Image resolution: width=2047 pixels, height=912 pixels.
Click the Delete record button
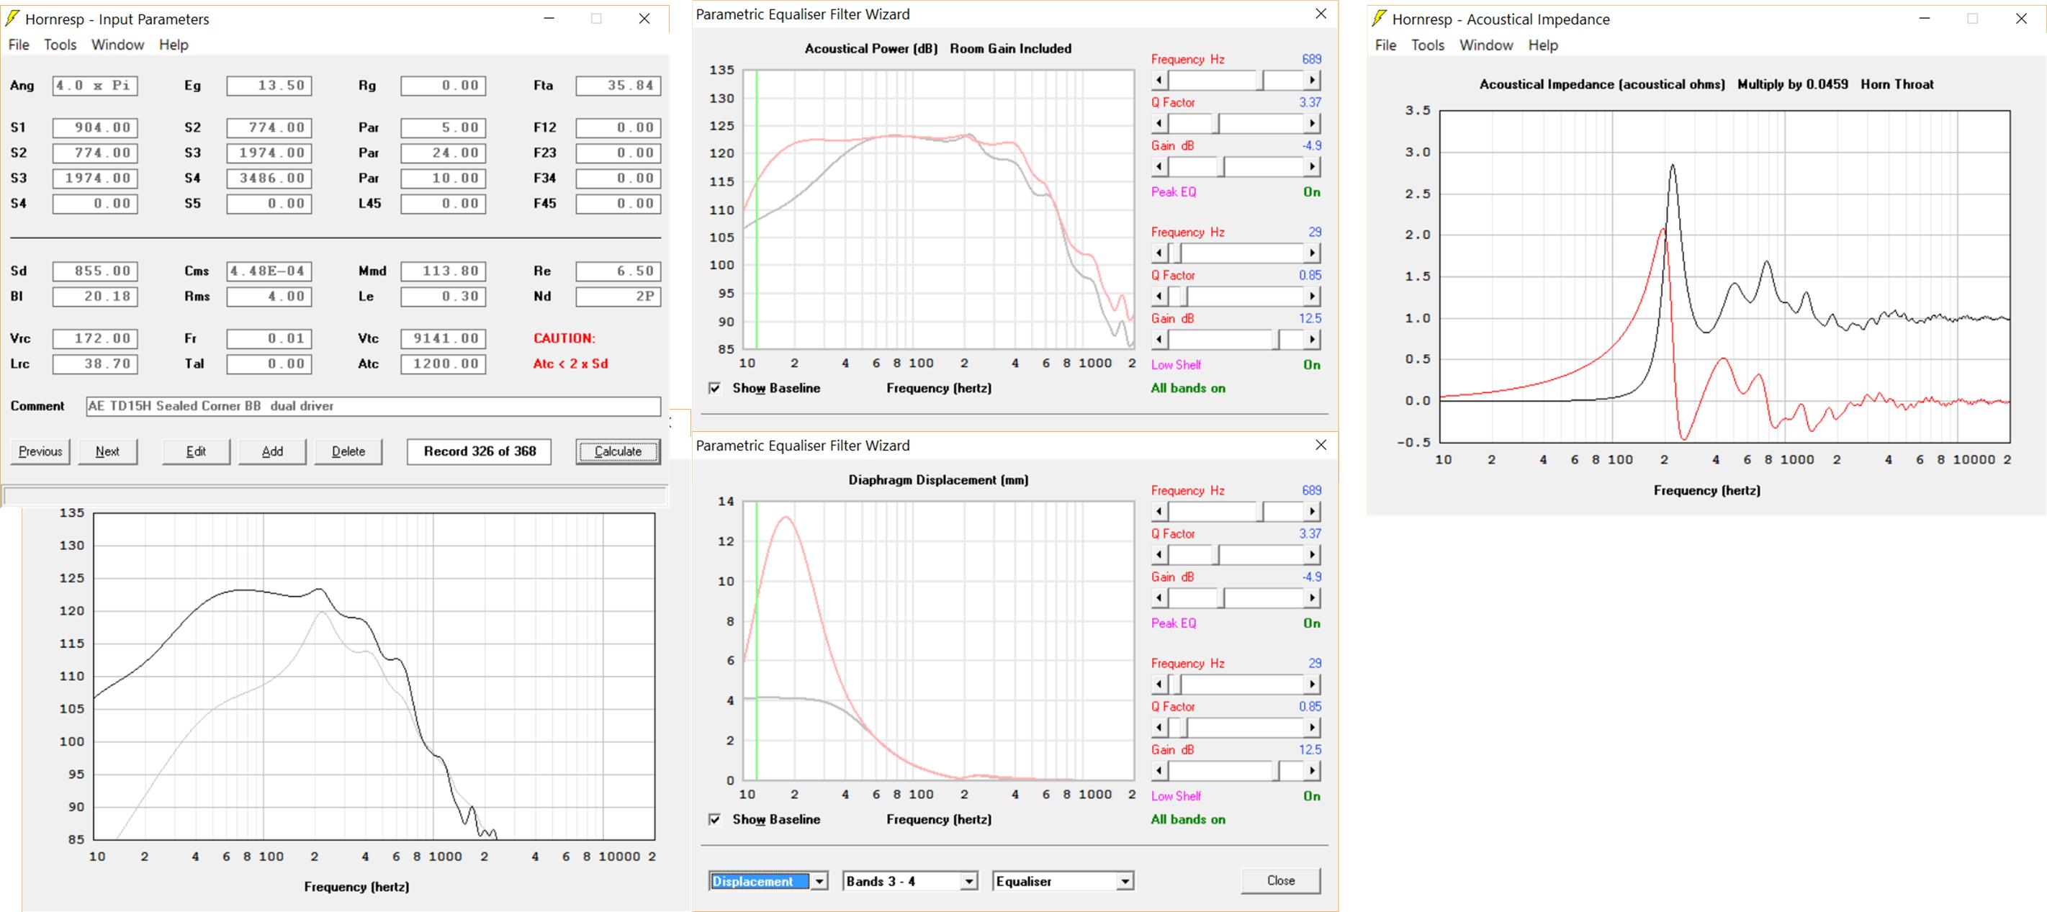click(348, 452)
